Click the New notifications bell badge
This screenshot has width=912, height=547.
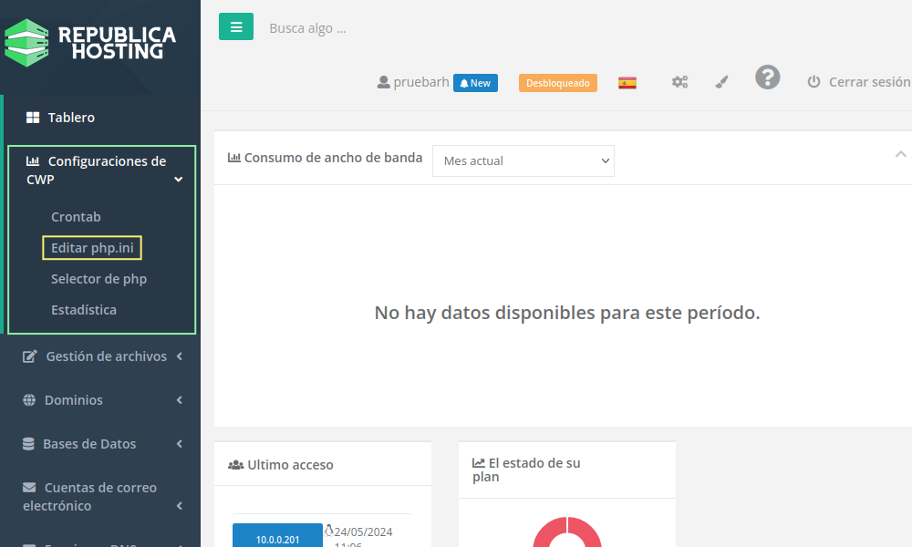[475, 83]
